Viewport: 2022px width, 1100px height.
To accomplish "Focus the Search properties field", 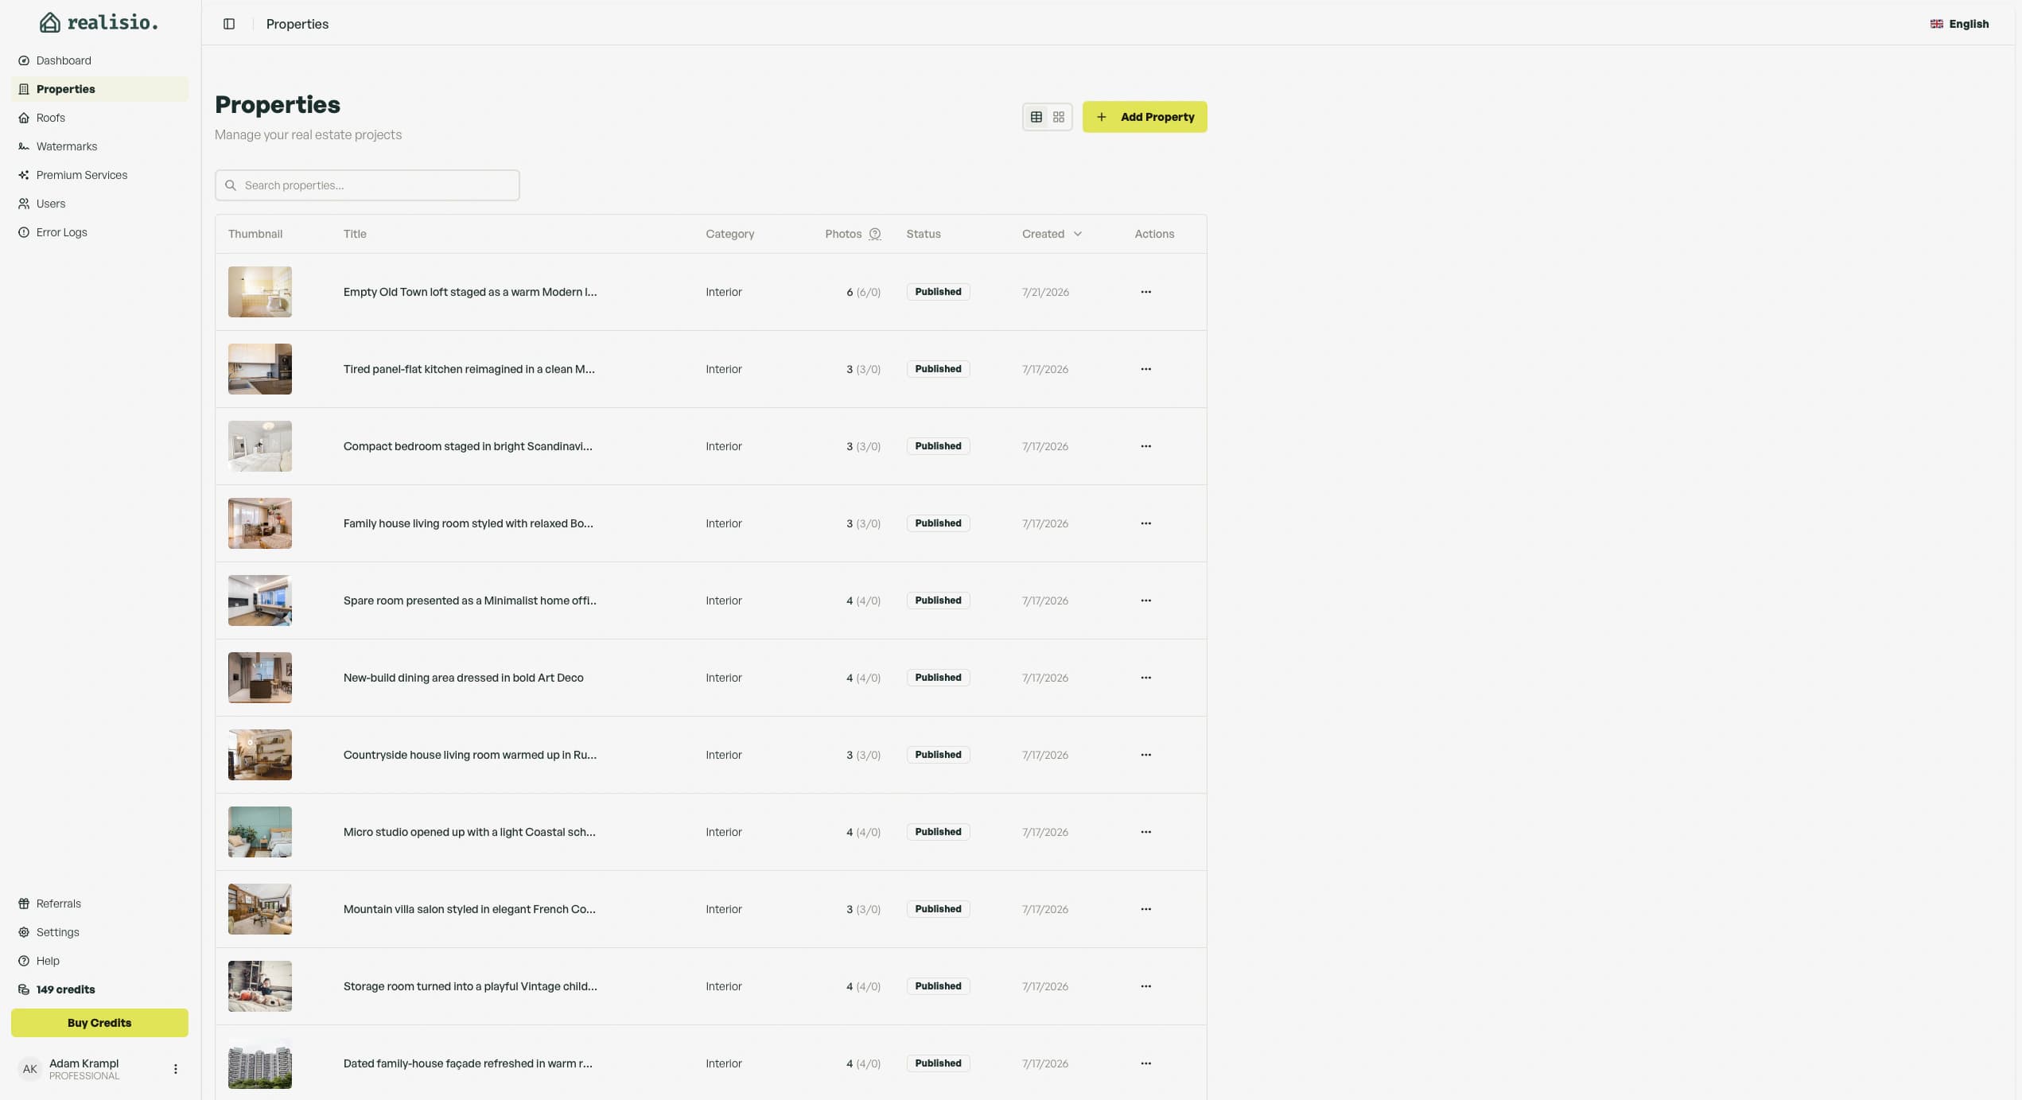I will coord(367,185).
